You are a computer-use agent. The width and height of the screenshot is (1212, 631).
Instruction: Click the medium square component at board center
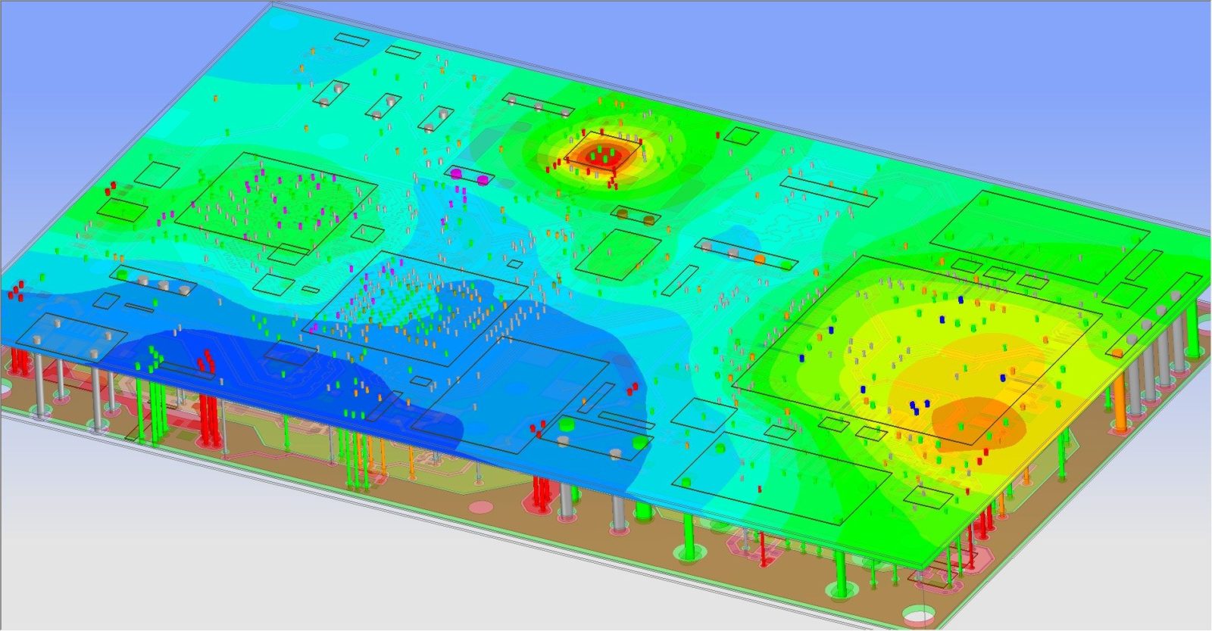[617, 253]
